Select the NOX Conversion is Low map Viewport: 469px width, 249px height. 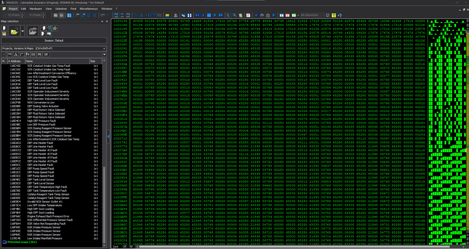click(41, 103)
